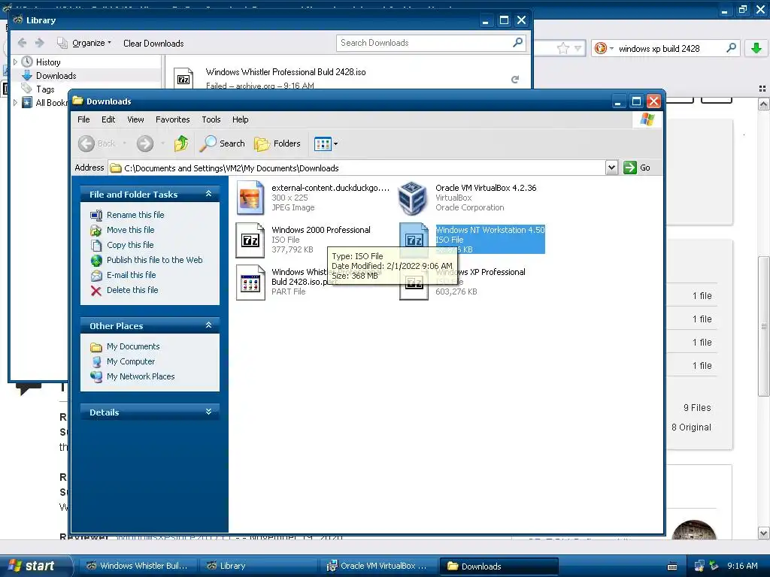
Task: Click Move this file
Action: 130,230
